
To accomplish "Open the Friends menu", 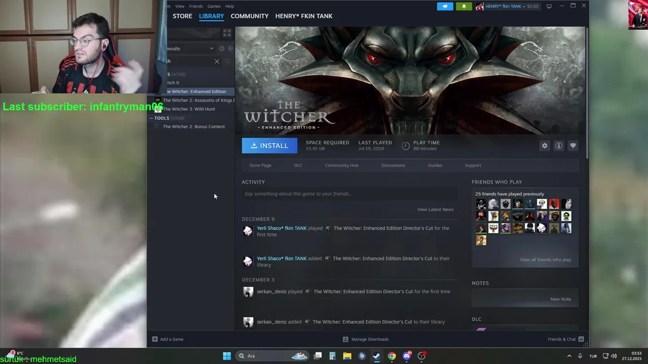I will [x=196, y=6].
